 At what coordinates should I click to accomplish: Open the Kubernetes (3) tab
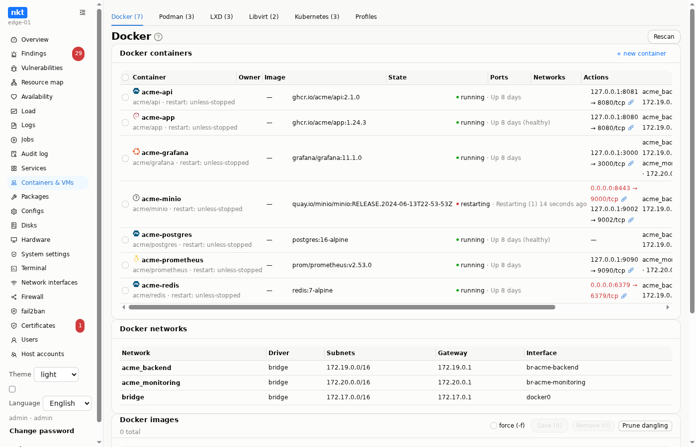click(x=317, y=17)
